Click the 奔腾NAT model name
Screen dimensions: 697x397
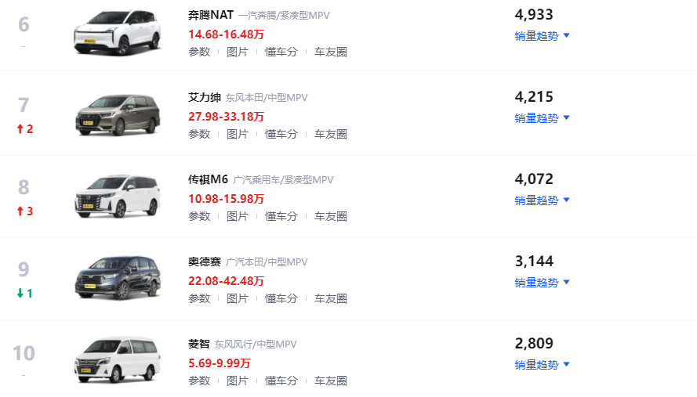[211, 15]
